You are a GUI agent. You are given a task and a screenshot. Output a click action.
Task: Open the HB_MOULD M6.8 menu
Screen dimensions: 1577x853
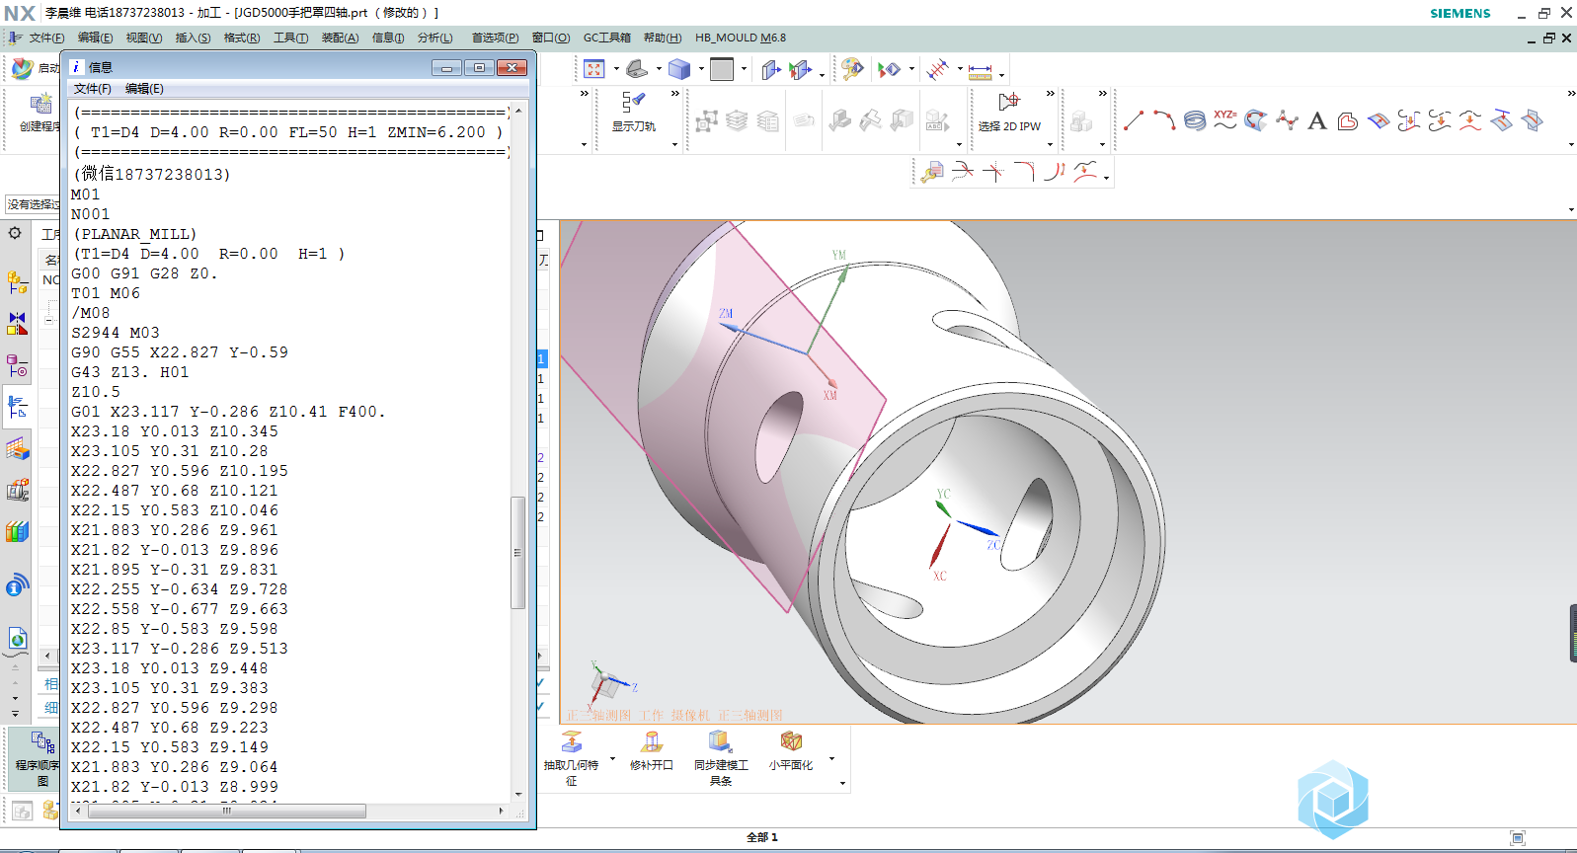(x=740, y=38)
